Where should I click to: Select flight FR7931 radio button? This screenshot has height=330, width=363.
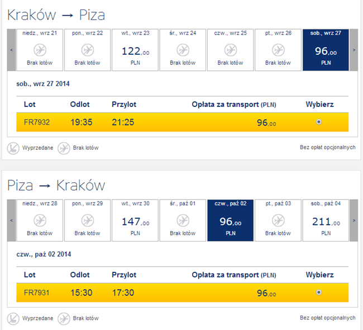(x=319, y=292)
